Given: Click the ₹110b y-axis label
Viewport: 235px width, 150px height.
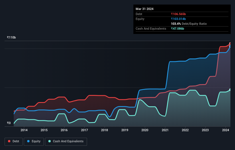Looking at the screenshot, I should pyautogui.click(x=11, y=37).
